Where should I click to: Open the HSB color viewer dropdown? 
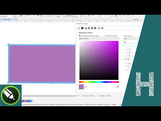click(x=99, y=38)
